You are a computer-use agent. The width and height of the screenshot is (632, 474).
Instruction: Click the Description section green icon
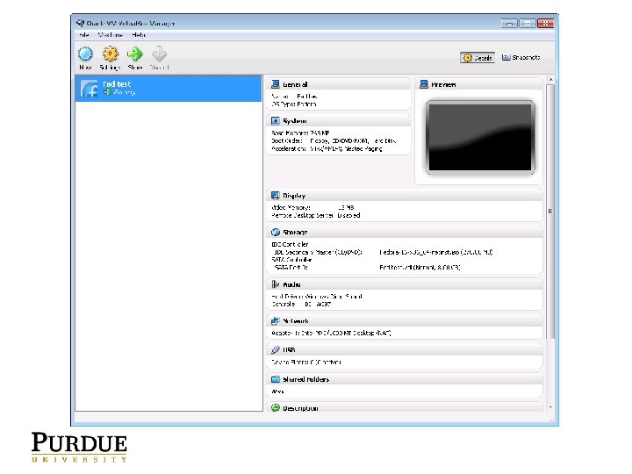pos(276,408)
